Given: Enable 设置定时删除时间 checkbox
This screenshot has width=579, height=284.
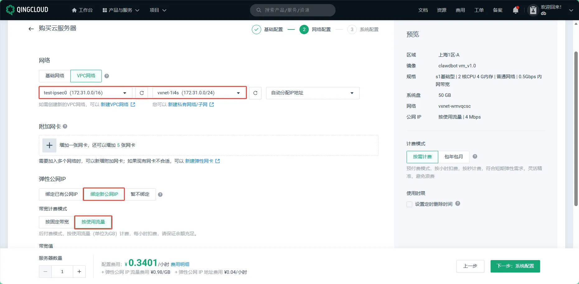Looking at the screenshot, I should [x=409, y=204].
